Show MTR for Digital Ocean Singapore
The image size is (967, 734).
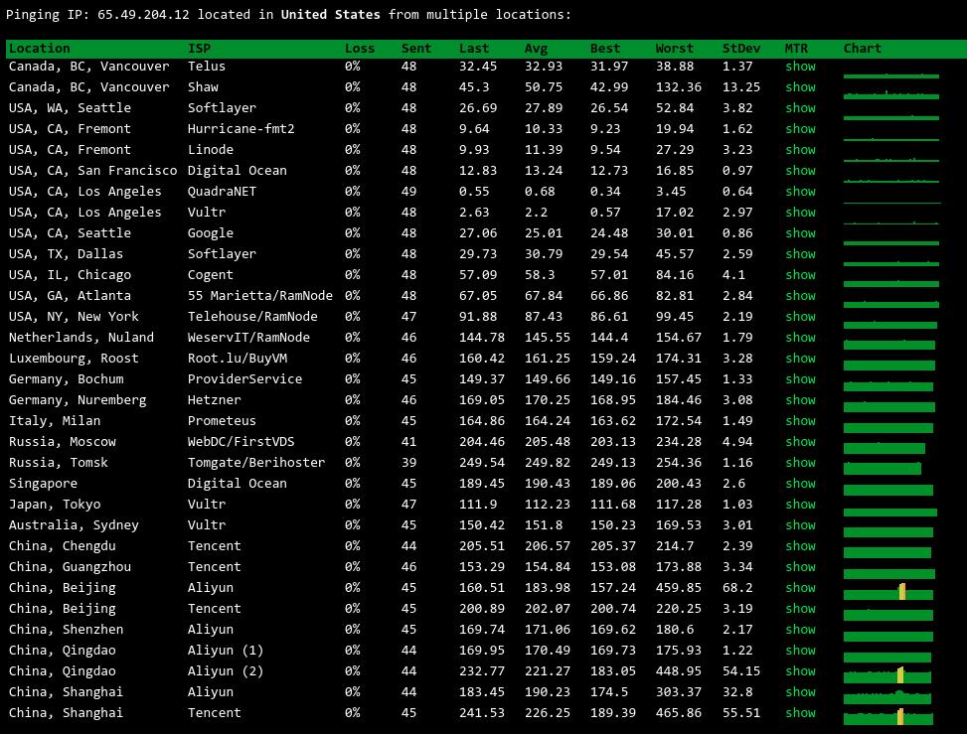coord(800,484)
